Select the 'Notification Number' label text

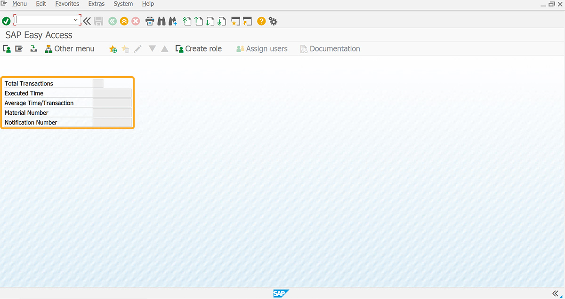[x=31, y=123]
